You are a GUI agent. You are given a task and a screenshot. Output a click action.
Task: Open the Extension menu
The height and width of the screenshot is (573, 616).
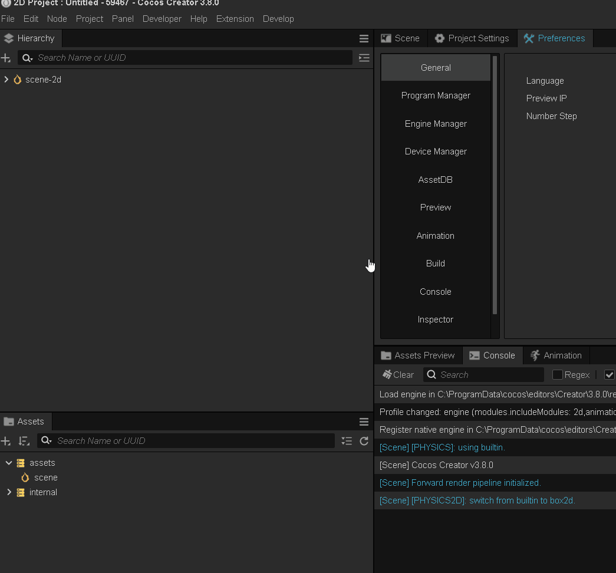tap(235, 19)
